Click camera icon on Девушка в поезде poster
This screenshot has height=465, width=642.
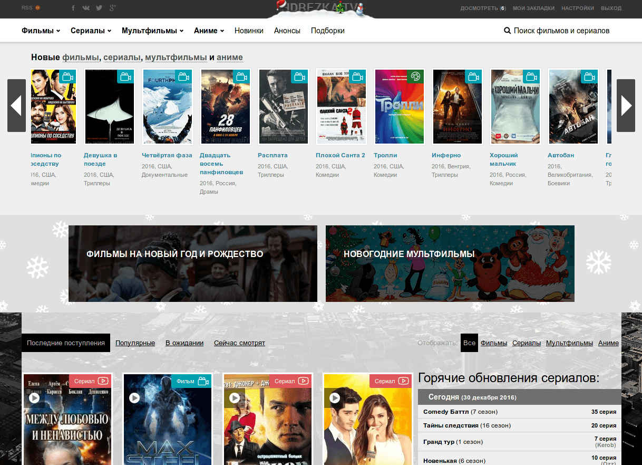125,77
